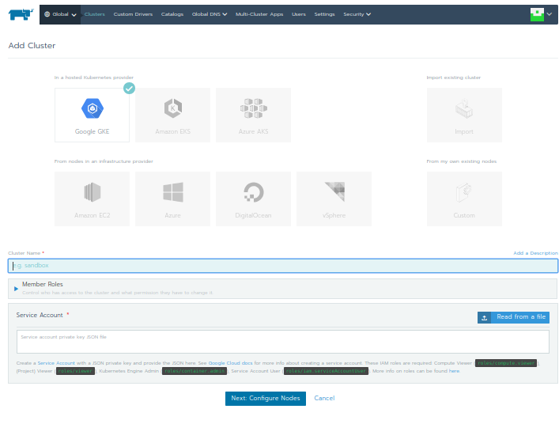
Task: Open the Clusters tab
Action: pos(94,14)
